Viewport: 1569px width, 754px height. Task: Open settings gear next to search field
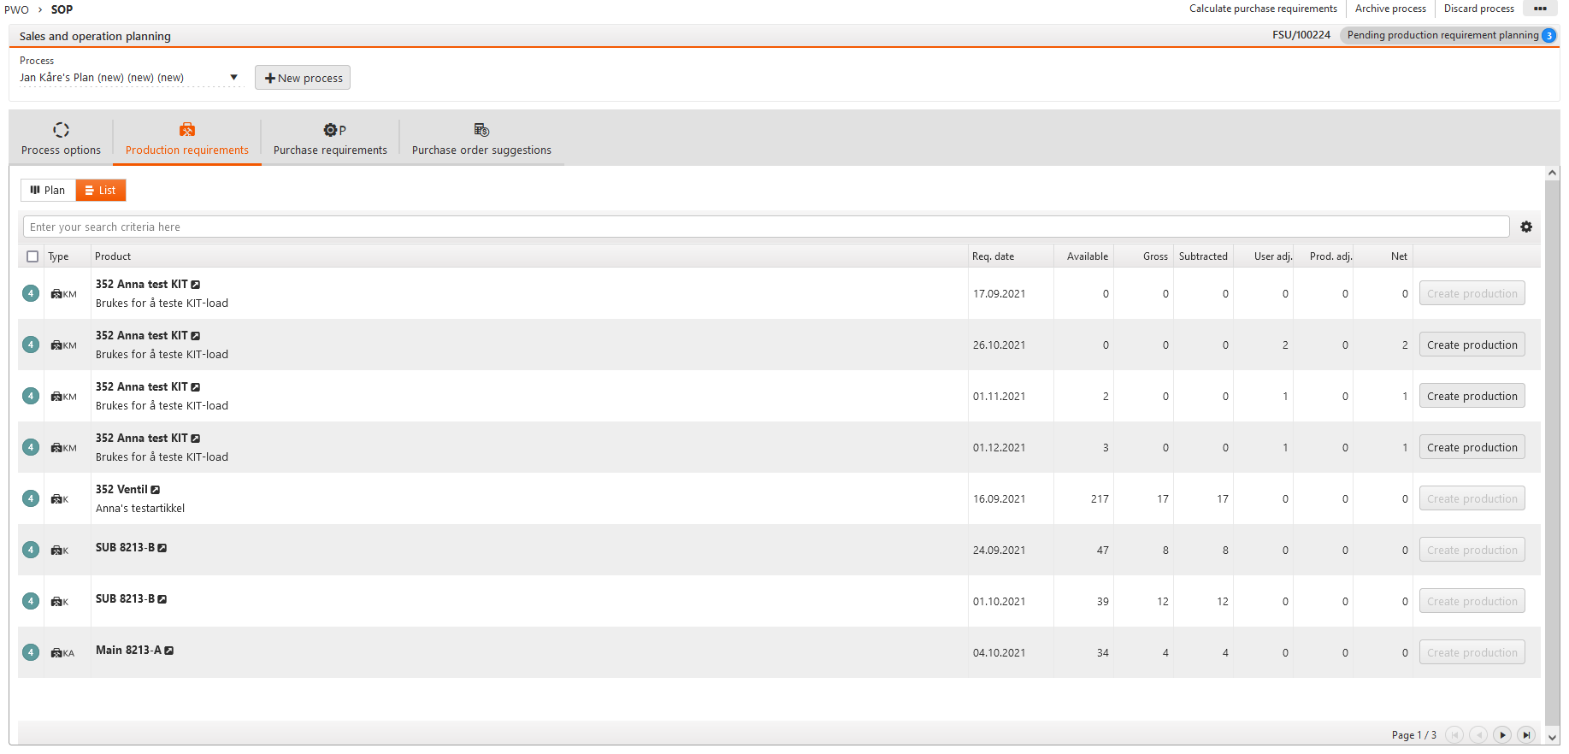(1526, 227)
